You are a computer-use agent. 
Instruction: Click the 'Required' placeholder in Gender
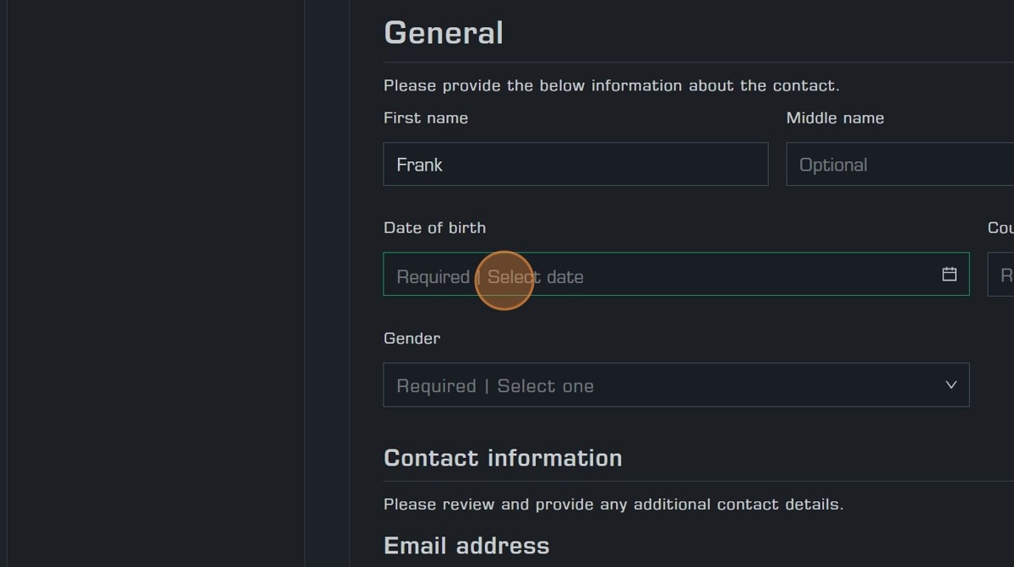tap(436, 386)
